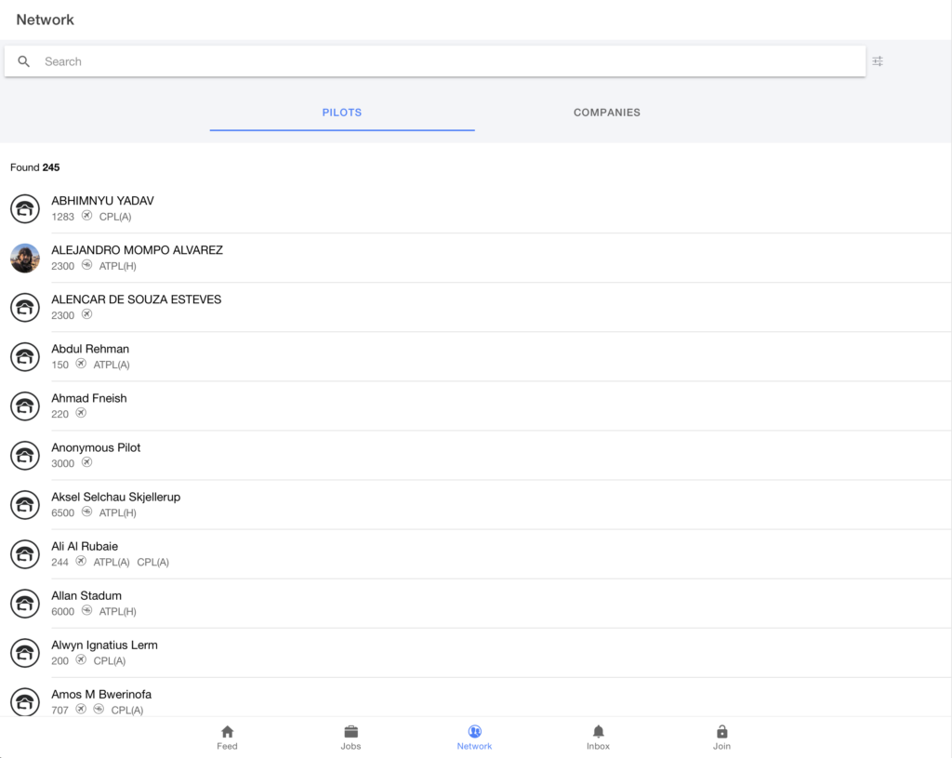Image resolution: width=952 pixels, height=758 pixels.
Task: Click ABHIMNYU YADAV's pilot avatar icon
Action: (x=25, y=209)
